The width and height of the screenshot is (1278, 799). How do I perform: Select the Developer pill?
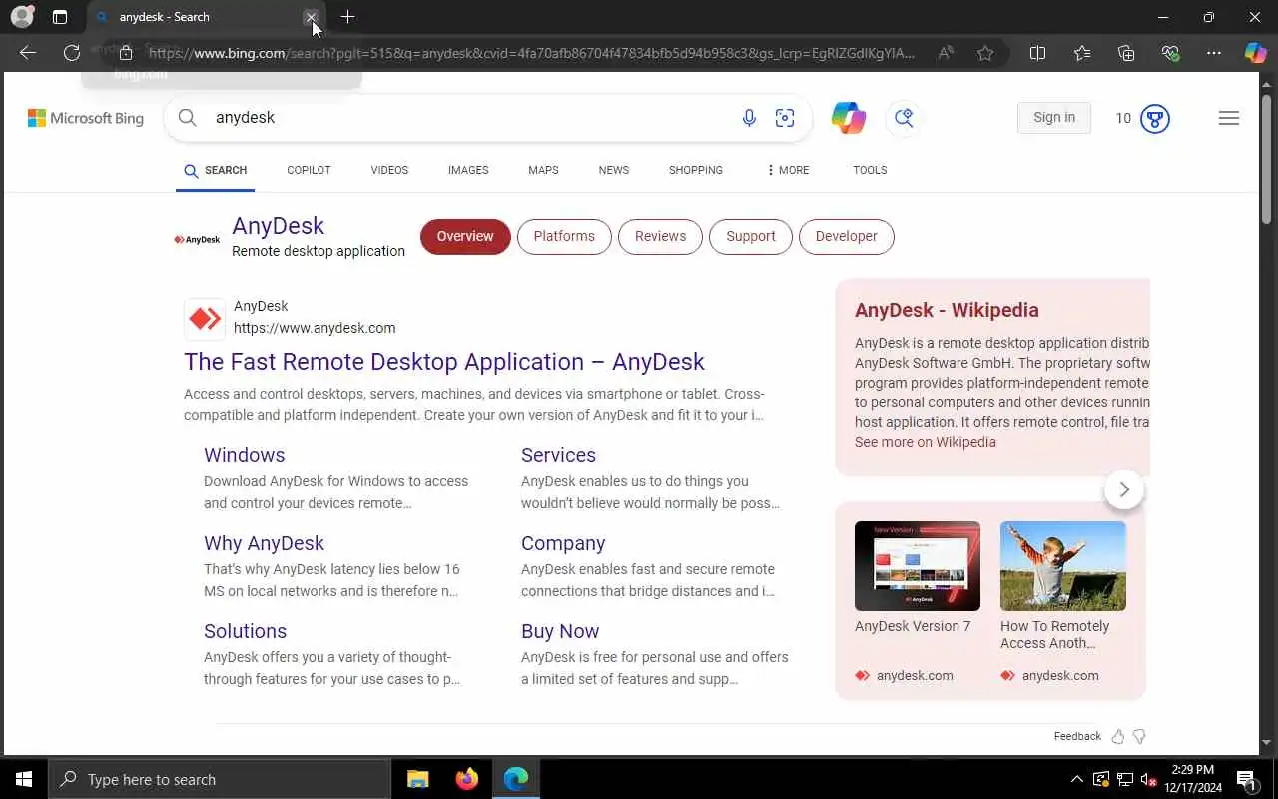coord(847,237)
